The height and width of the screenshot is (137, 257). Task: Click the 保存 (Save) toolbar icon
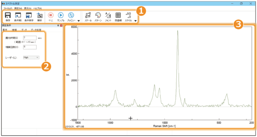8,16
